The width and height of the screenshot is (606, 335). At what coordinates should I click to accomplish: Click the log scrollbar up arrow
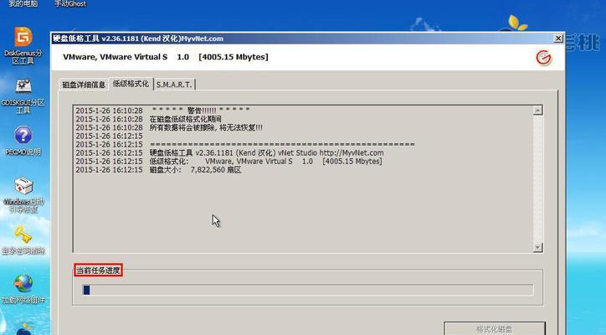pos(537,111)
